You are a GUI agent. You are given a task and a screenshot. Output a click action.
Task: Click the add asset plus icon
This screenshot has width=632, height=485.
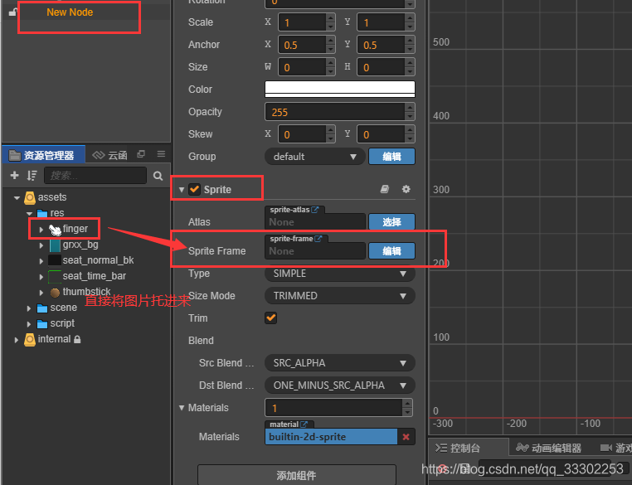(x=14, y=175)
